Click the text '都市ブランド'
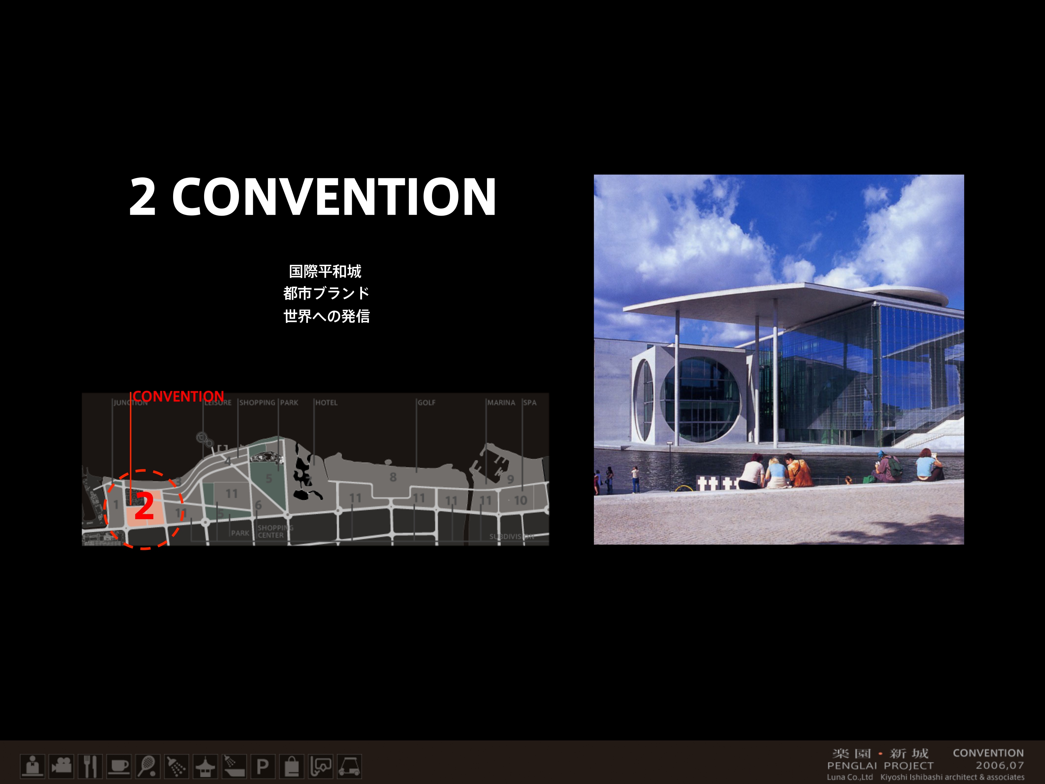The image size is (1045, 784). click(x=326, y=293)
